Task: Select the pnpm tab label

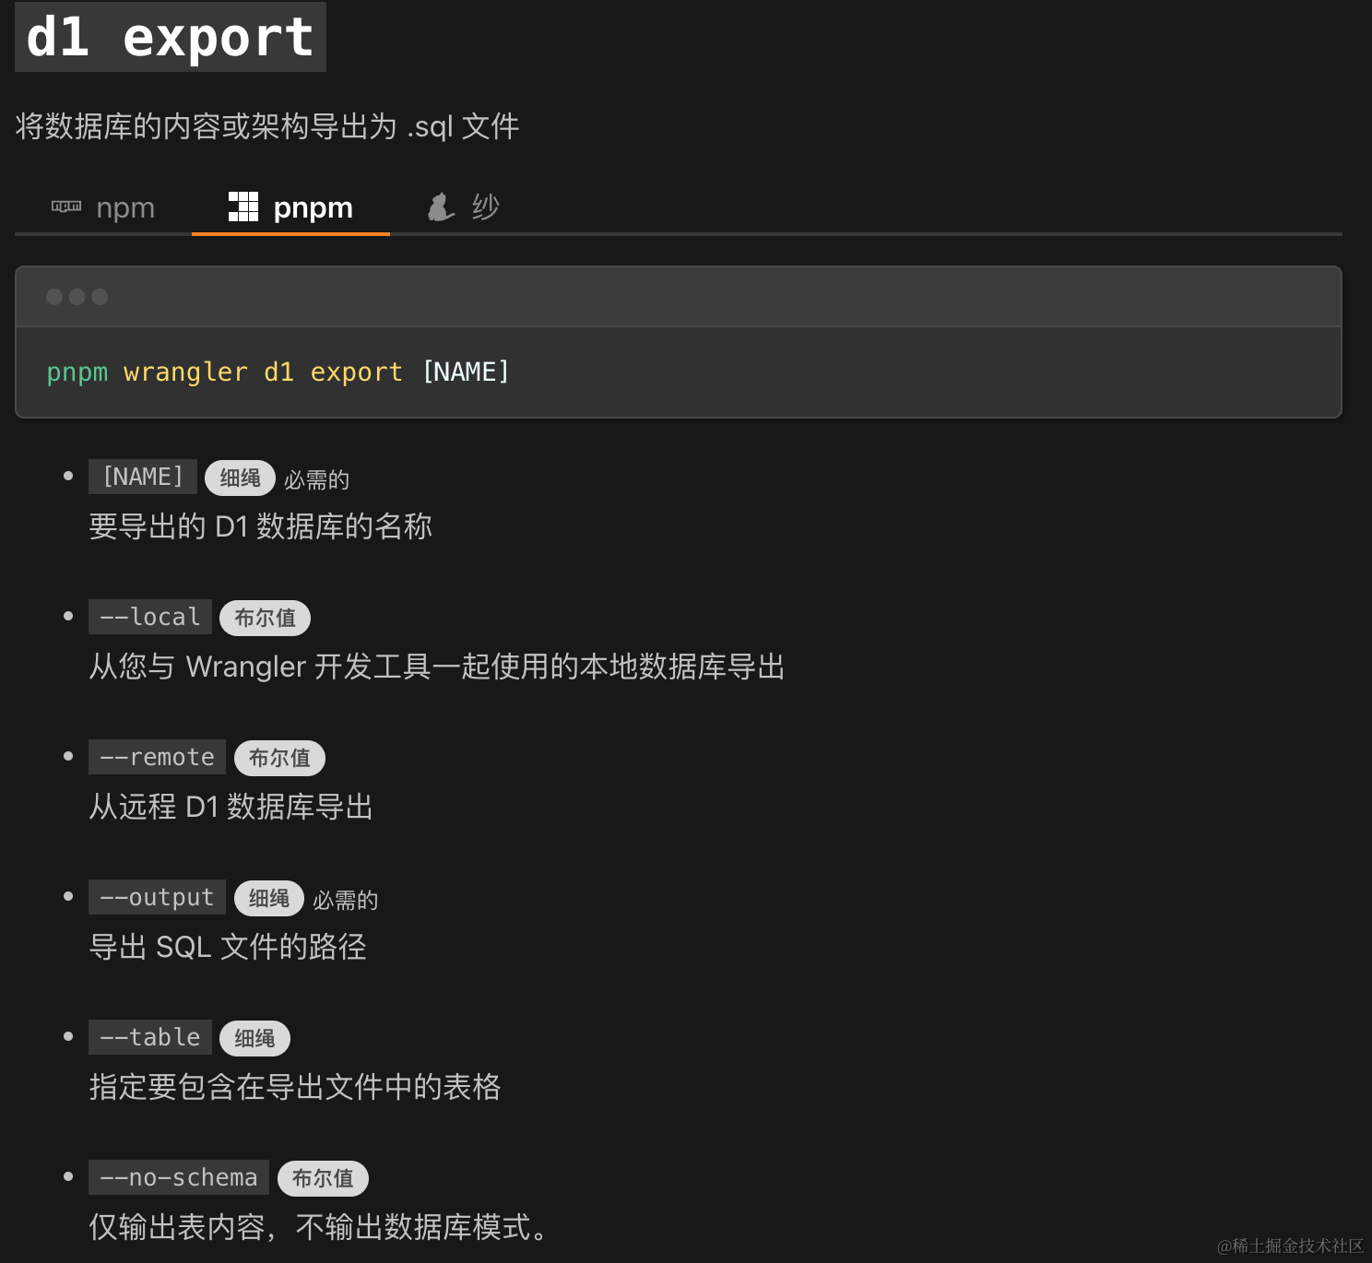Action: (313, 207)
